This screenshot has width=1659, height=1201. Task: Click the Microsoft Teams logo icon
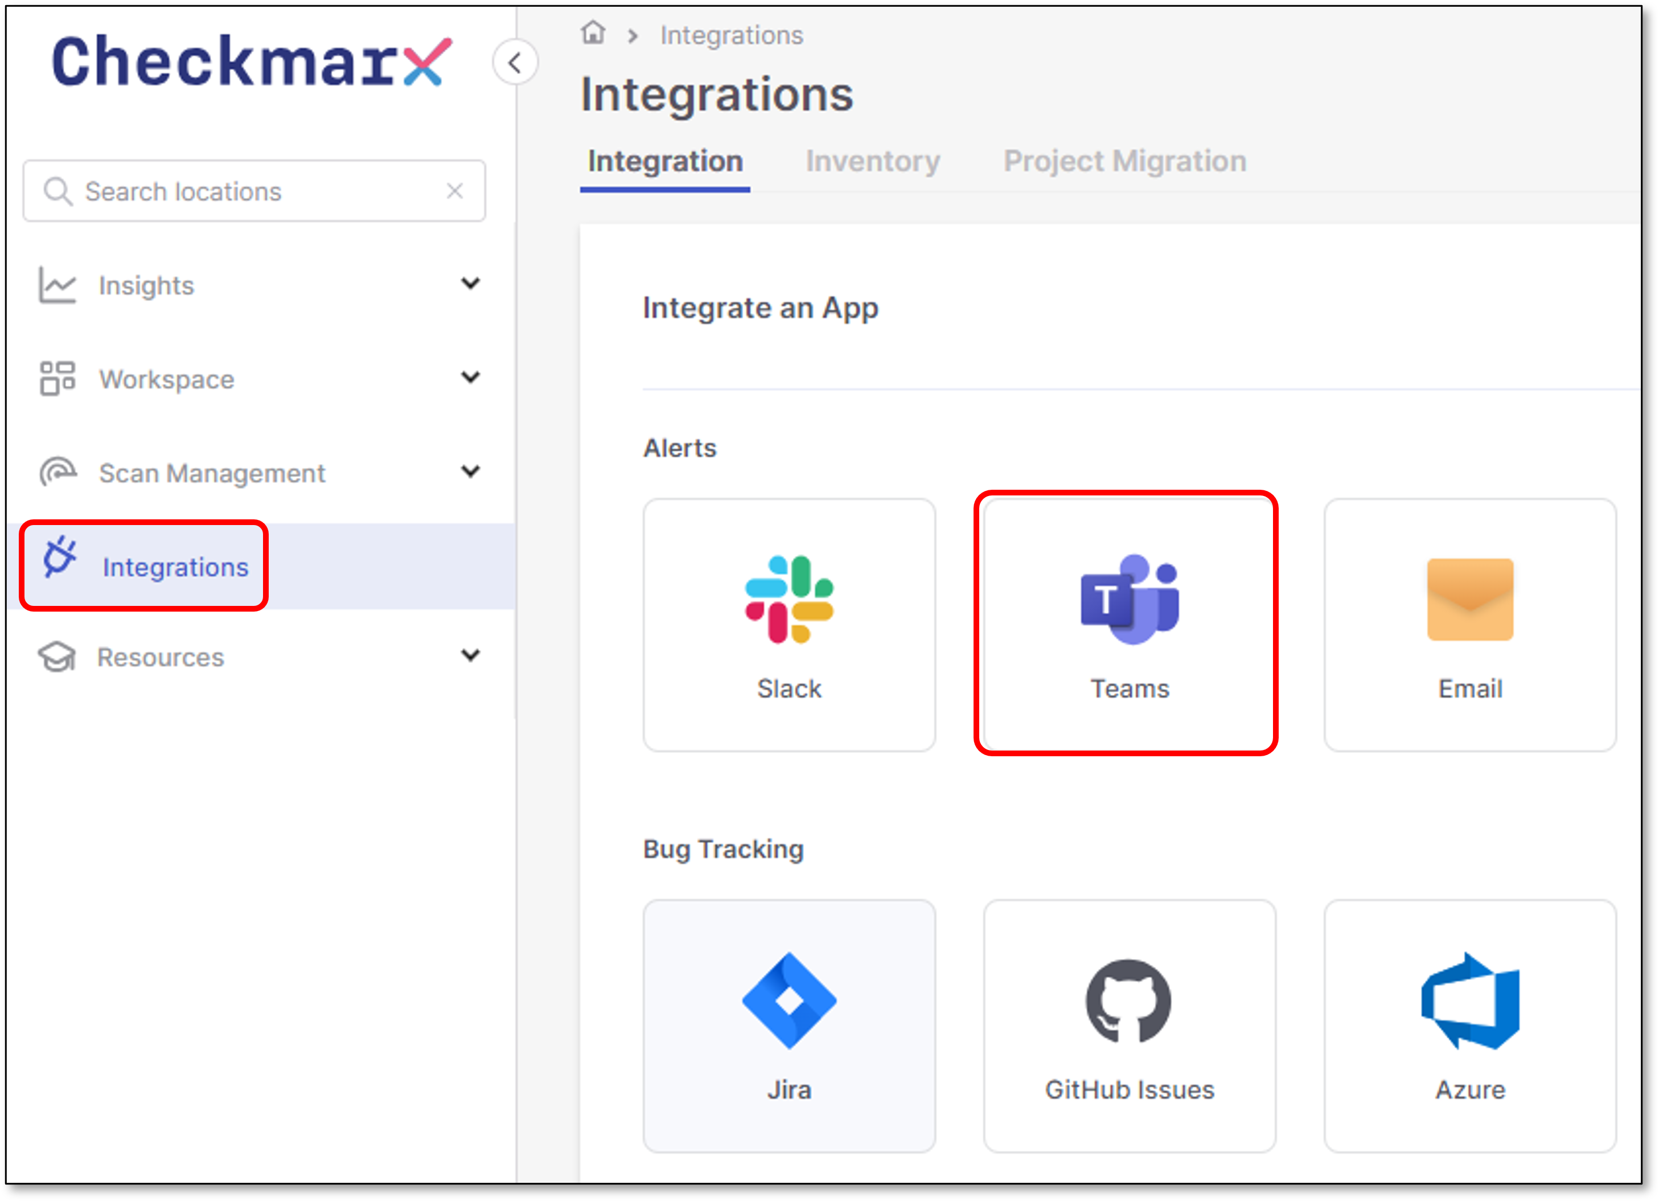point(1130,599)
